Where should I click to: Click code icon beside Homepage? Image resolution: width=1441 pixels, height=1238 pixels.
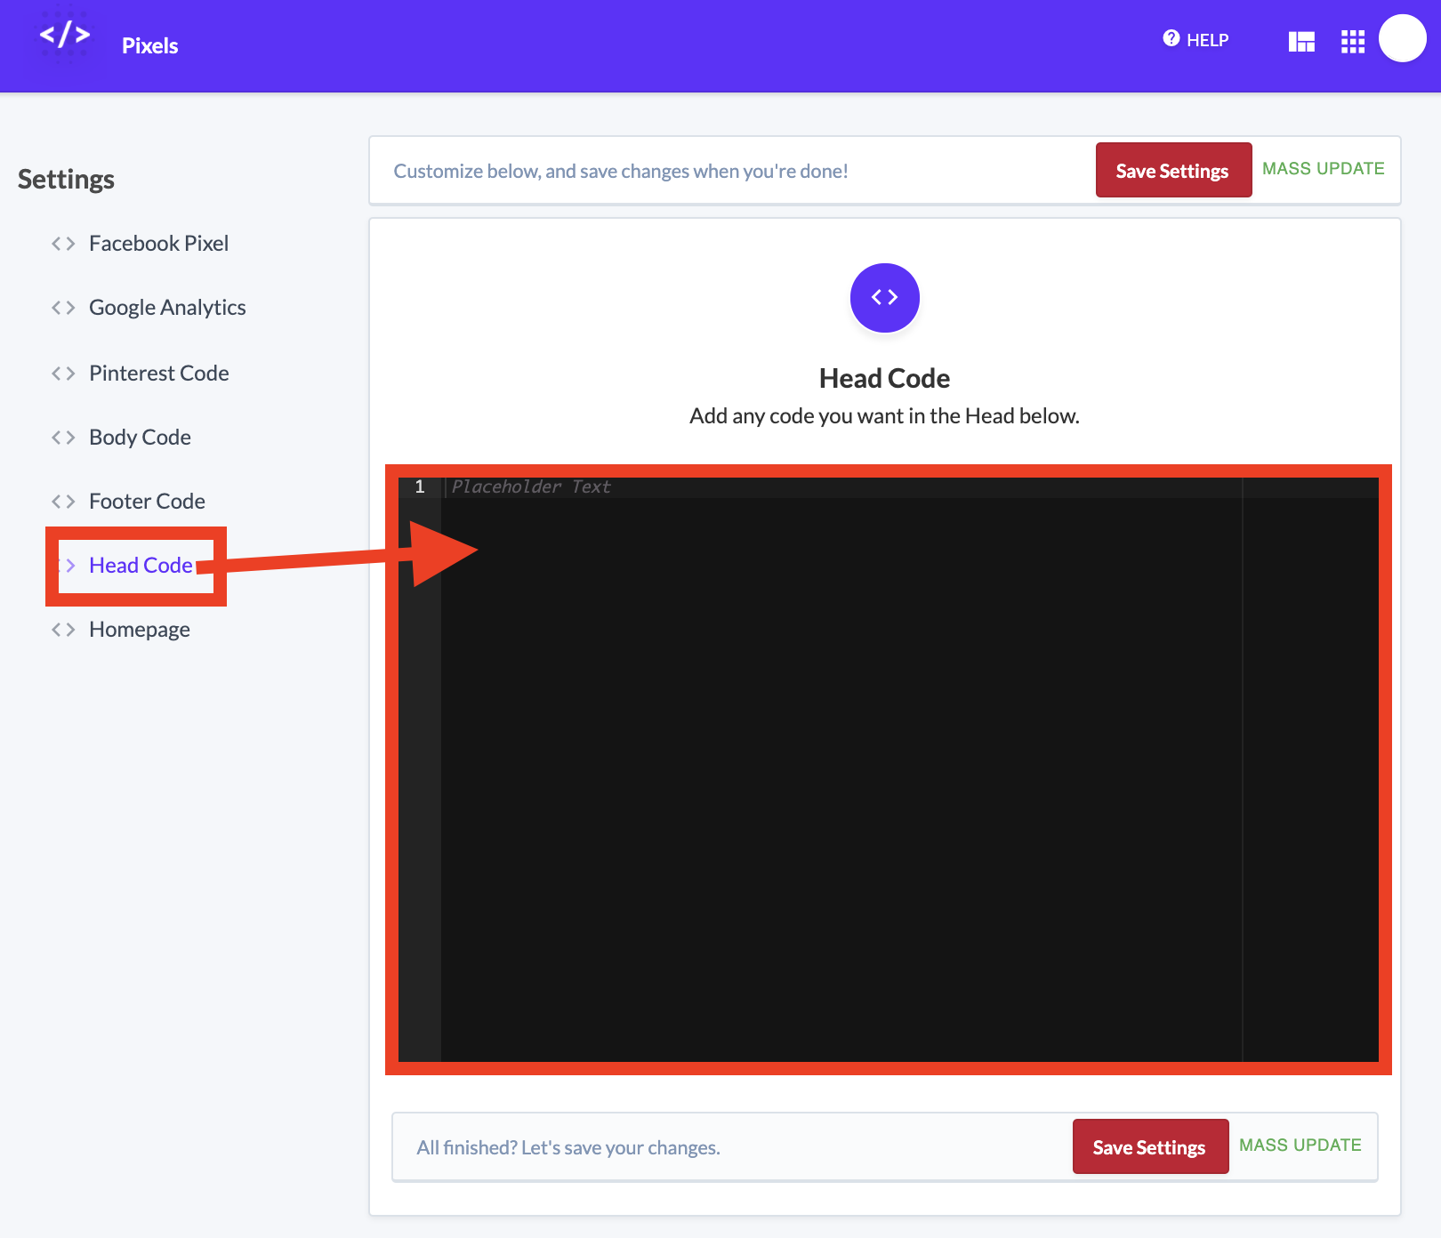(x=63, y=630)
